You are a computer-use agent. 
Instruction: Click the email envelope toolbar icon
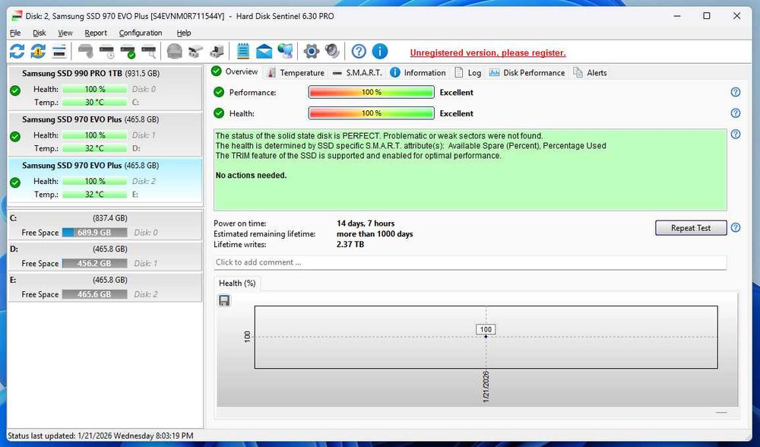pyautogui.click(x=264, y=52)
